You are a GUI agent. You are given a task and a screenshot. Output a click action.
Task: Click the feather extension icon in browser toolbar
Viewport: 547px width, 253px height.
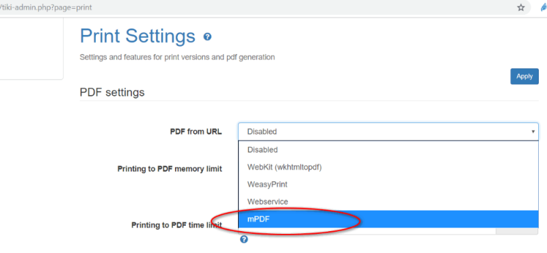tap(544, 8)
